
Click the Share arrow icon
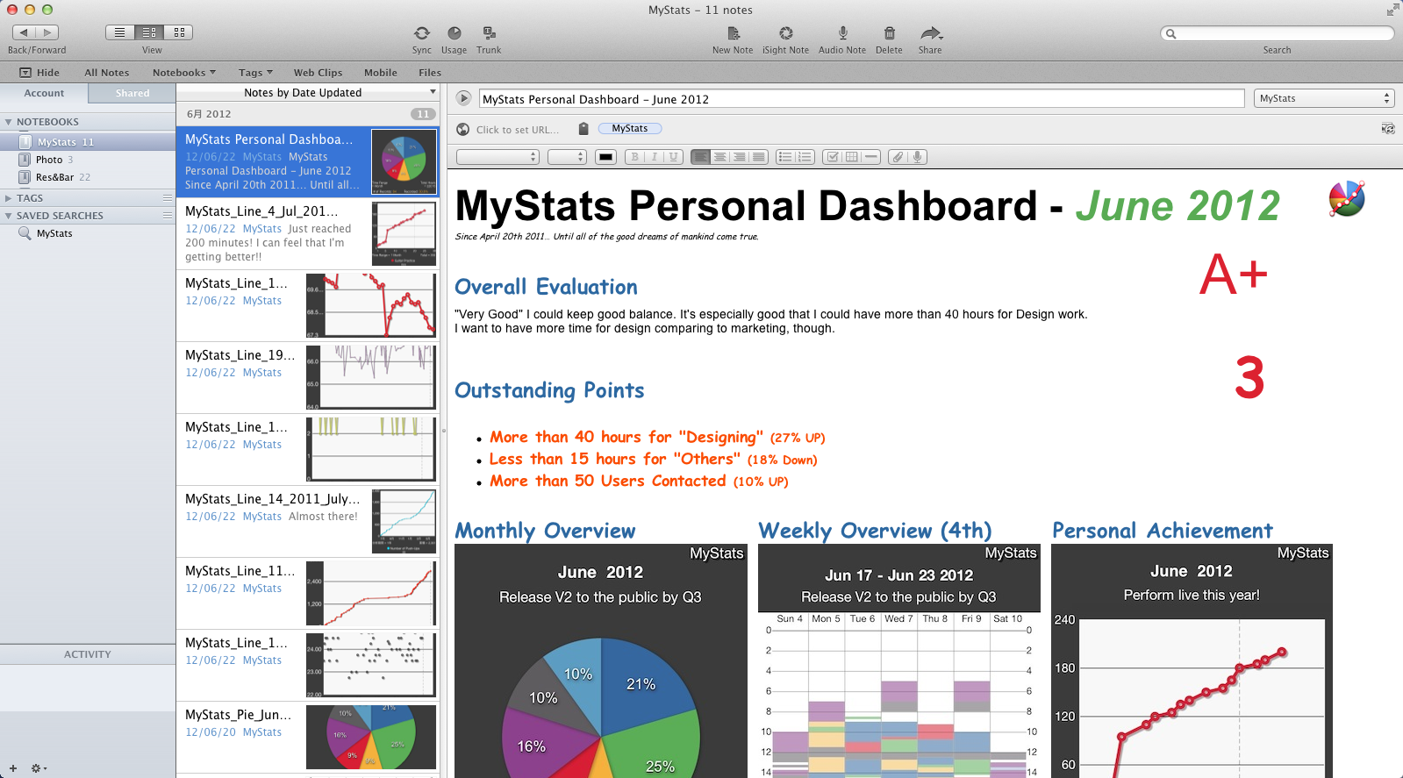pyautogui.click(x=930, y=33)
